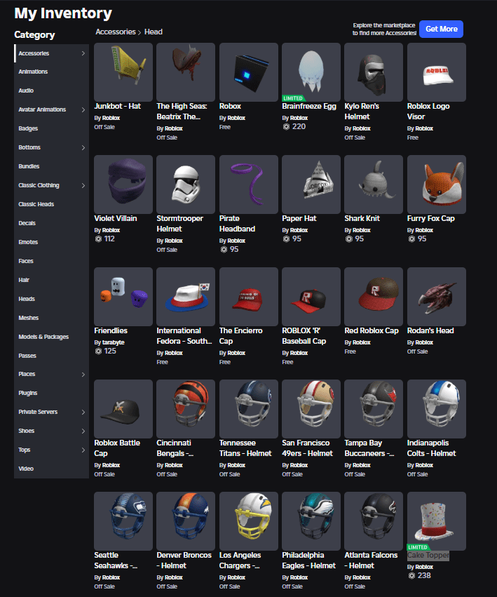Open the ROBLOX 'R' Baseball Cap title

[x=304, y=336]
